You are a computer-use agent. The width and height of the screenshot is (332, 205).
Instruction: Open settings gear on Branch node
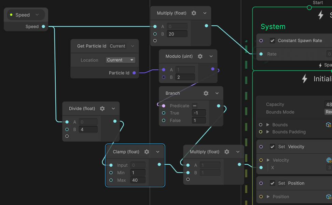pos(206,93)
